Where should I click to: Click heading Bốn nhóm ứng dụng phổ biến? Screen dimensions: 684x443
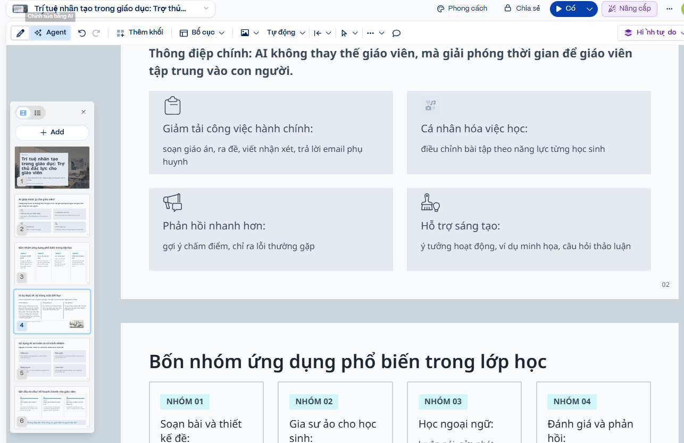[348, 361]
